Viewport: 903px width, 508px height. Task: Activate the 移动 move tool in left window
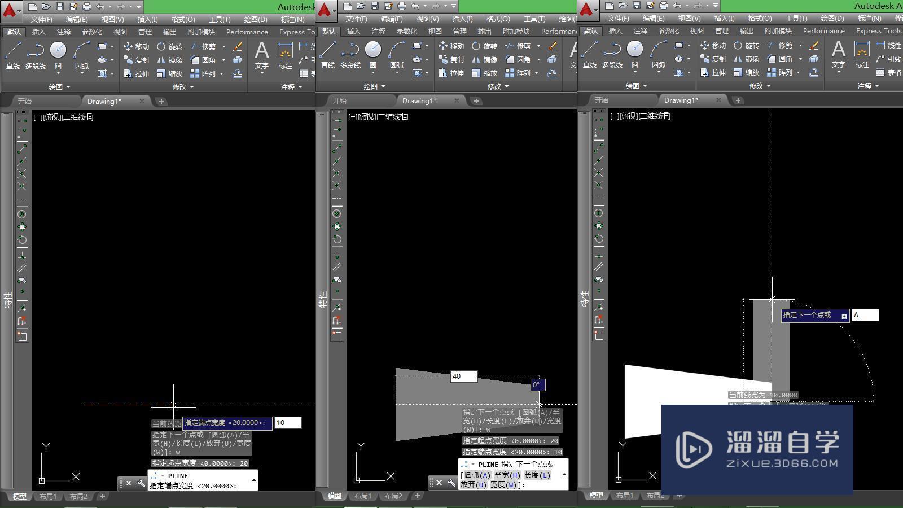point(136,46)
